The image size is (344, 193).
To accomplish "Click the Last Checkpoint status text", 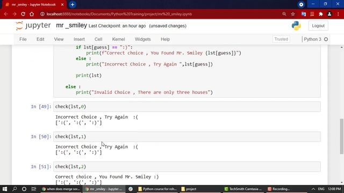I will [x=117, y=26].
